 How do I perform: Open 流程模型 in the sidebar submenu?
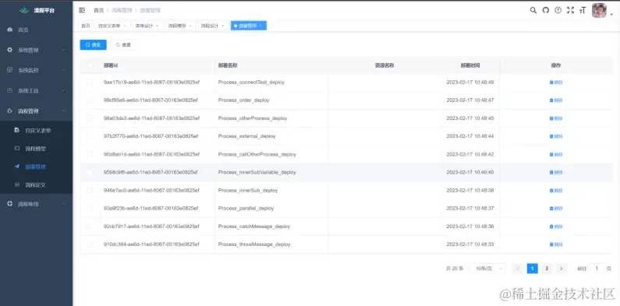(x=36, y=149)
